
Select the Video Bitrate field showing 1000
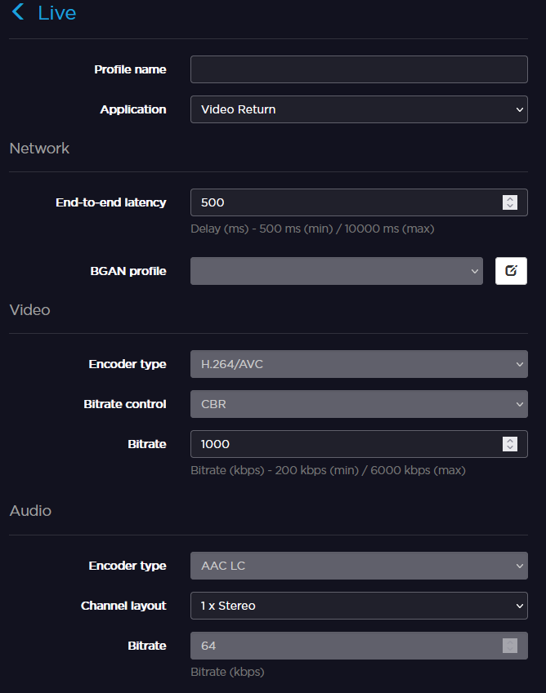click(343, 444)
